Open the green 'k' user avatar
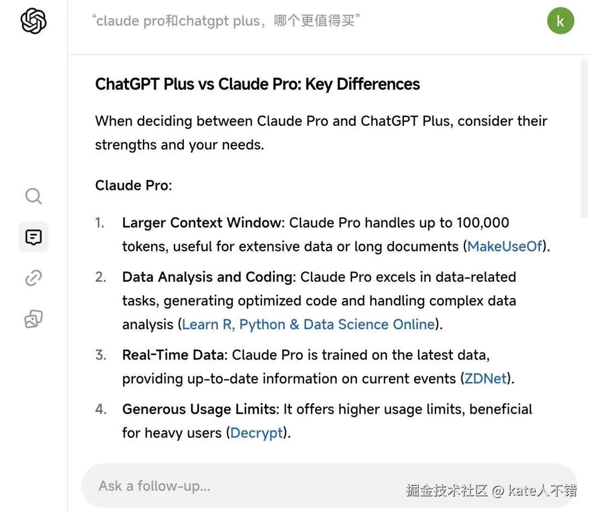 [x=560, y=21]
